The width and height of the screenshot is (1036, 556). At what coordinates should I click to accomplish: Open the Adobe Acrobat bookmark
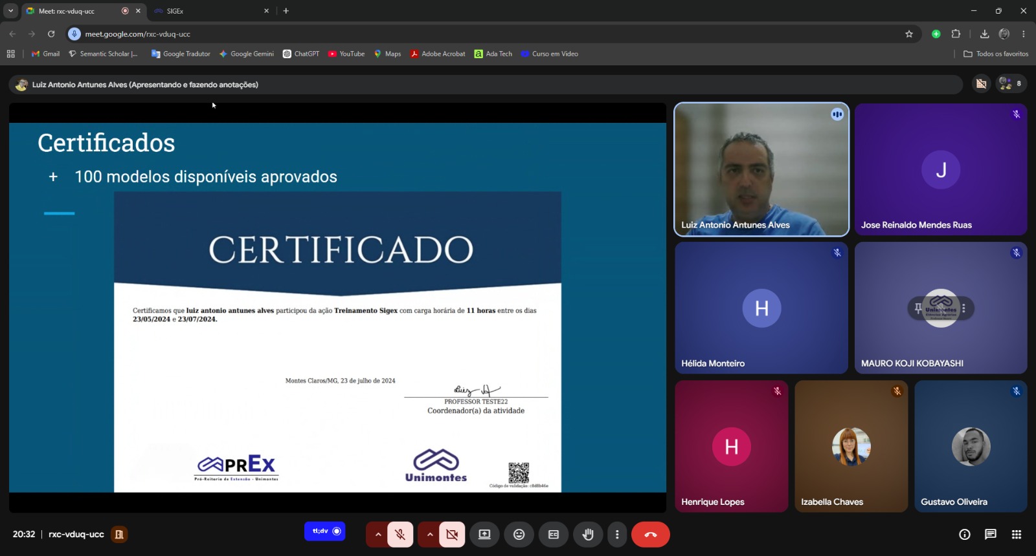click(x=438, y=54)
